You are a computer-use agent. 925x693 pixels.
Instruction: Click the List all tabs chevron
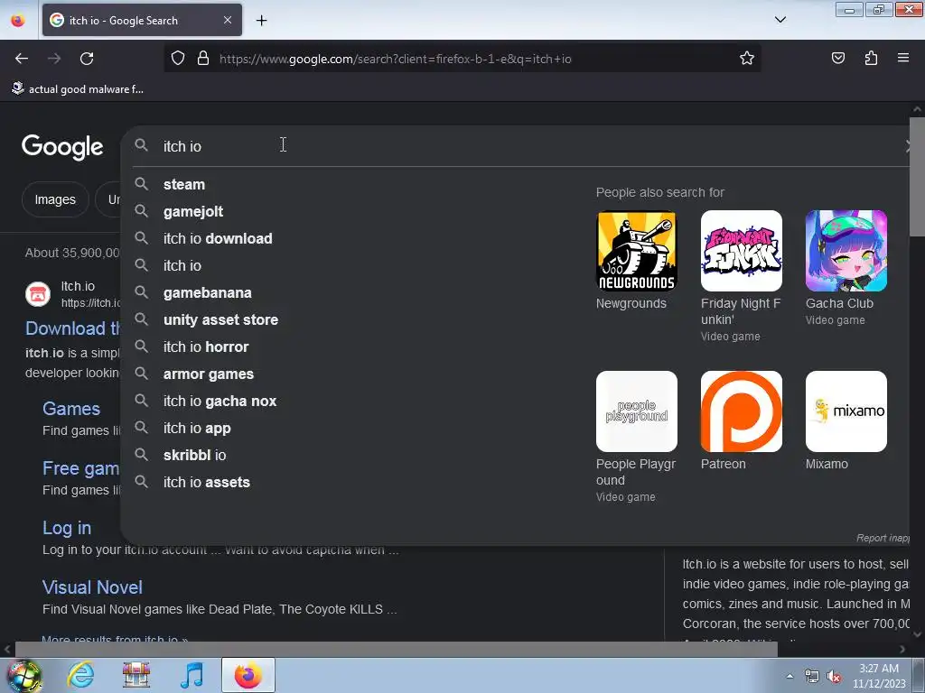(x=780, y=20)
